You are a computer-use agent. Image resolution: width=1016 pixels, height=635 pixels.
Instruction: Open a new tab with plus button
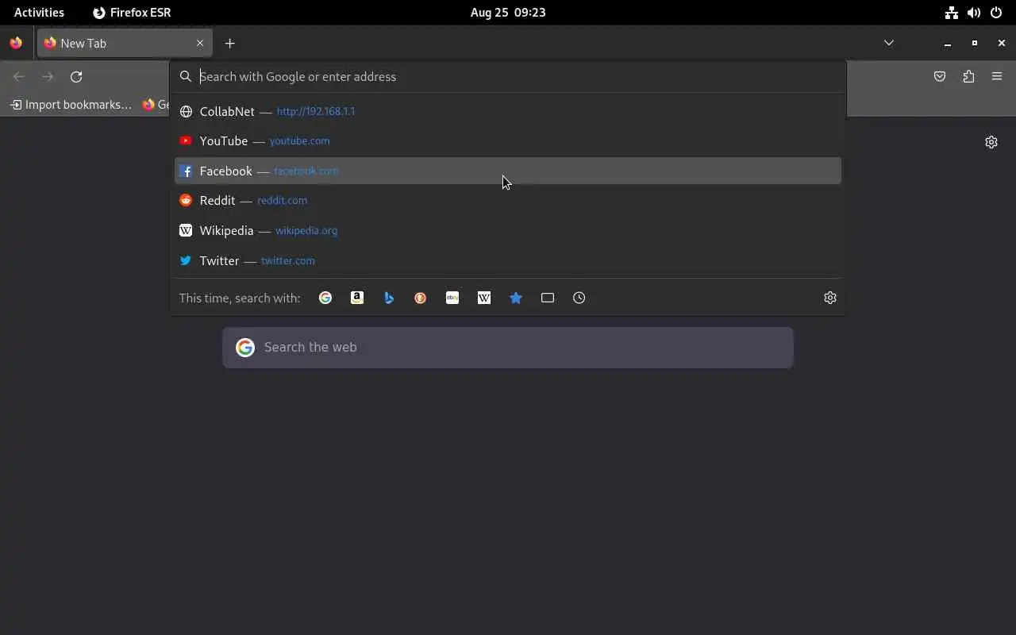tap(230, 43)
